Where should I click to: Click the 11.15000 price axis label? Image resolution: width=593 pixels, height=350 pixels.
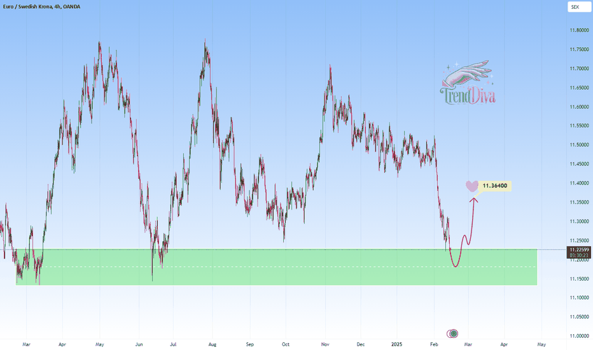pos(580,279)
